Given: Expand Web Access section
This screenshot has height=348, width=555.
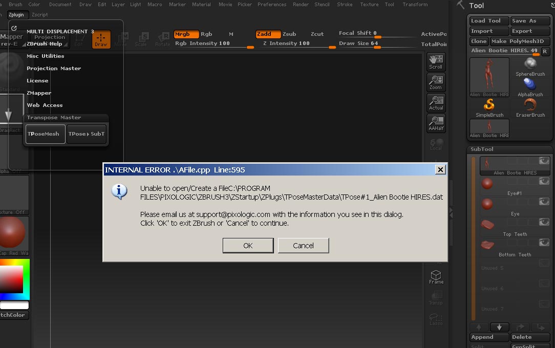Looking at the screenshot, I should point(45,105).
